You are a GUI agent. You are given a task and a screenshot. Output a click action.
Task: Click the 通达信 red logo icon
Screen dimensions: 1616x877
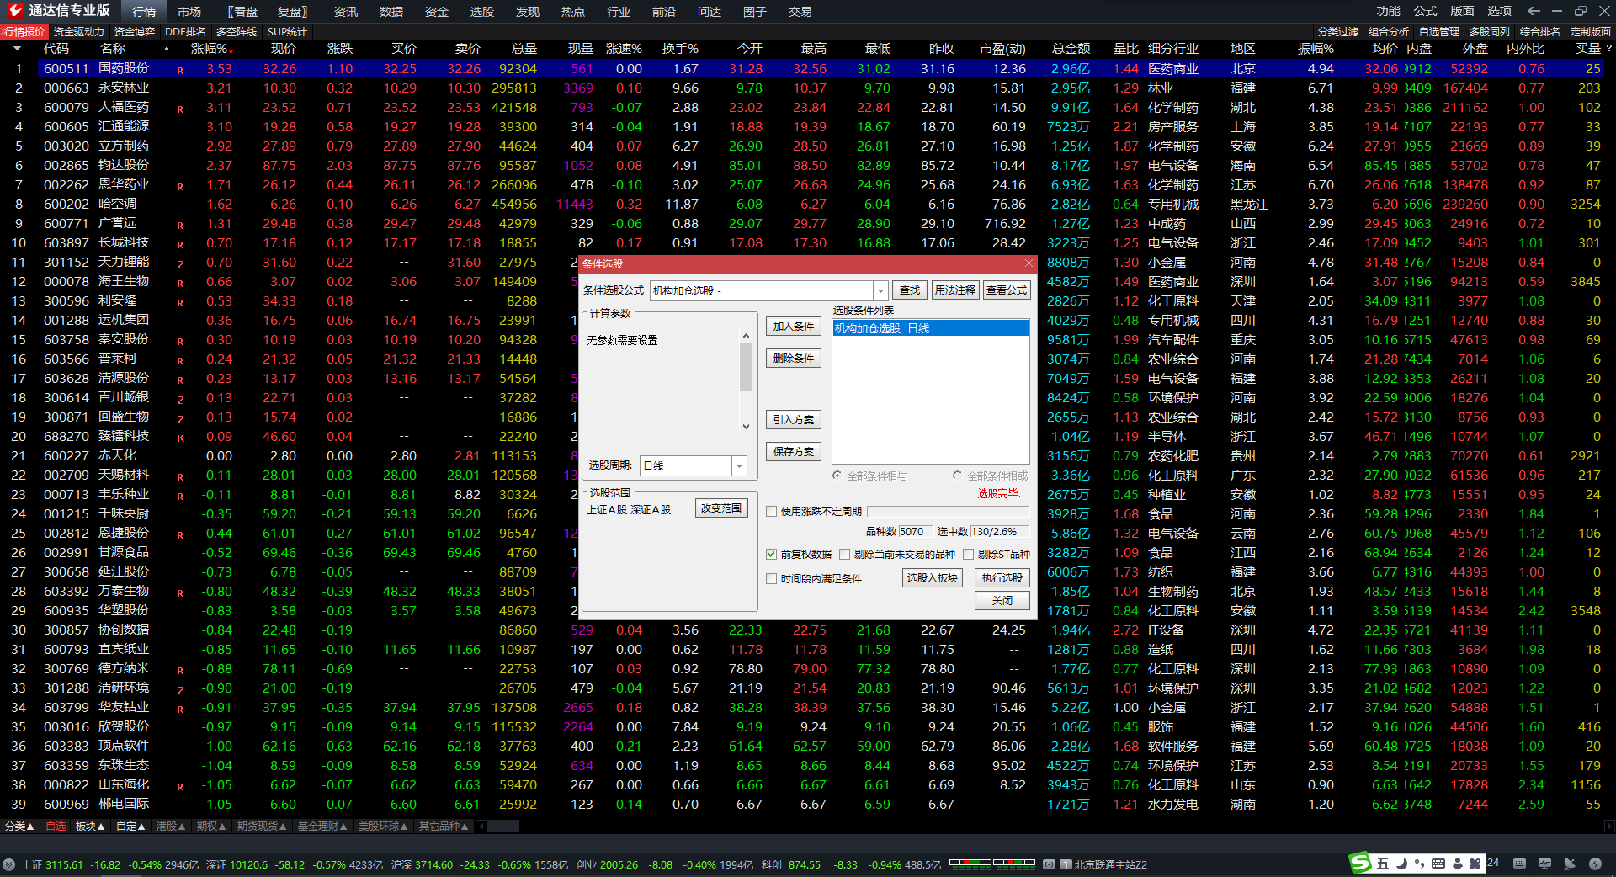tap(14, 10)
